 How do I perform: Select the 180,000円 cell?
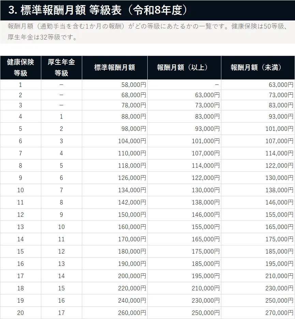pos(115,252)
